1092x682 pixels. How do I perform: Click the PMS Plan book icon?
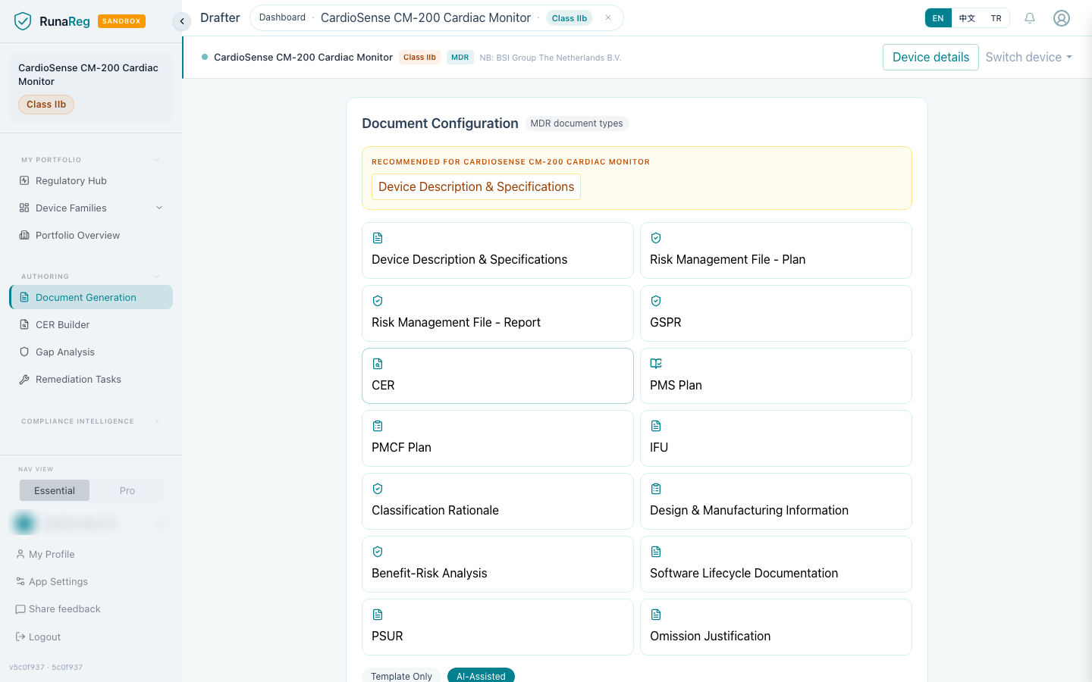point(656,364)
